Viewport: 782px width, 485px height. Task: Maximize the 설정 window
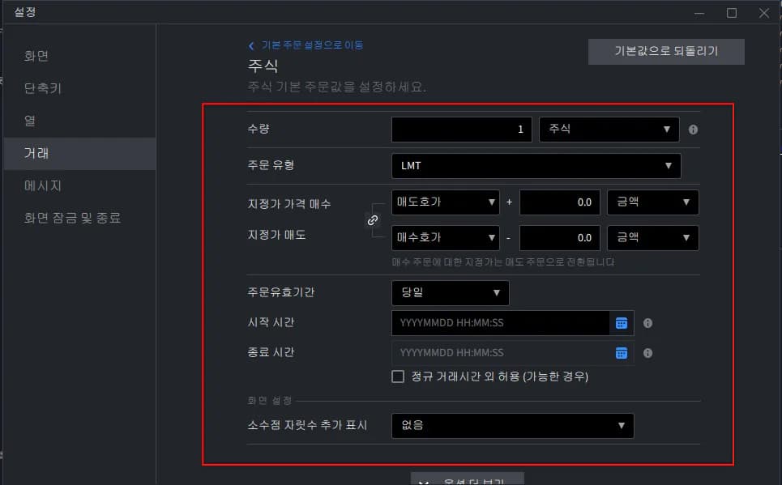tap(732, 13)
